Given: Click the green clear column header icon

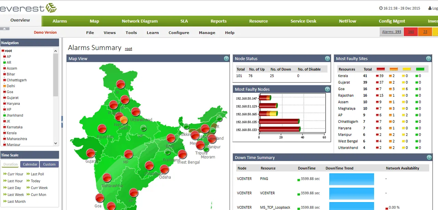Looking at the screenshot, I should pos(420,69).
